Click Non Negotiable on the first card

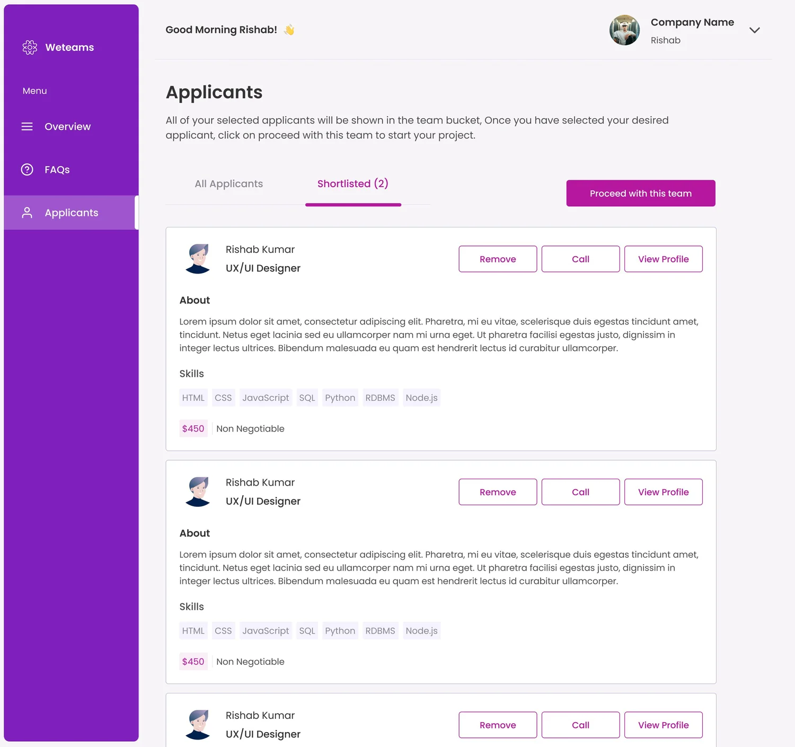250,428
